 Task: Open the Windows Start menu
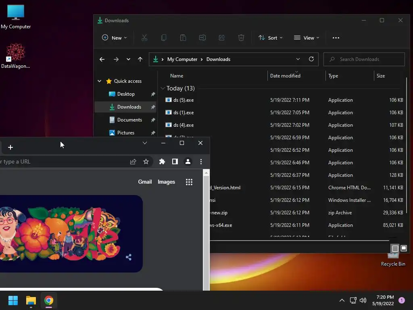(13, 300)
